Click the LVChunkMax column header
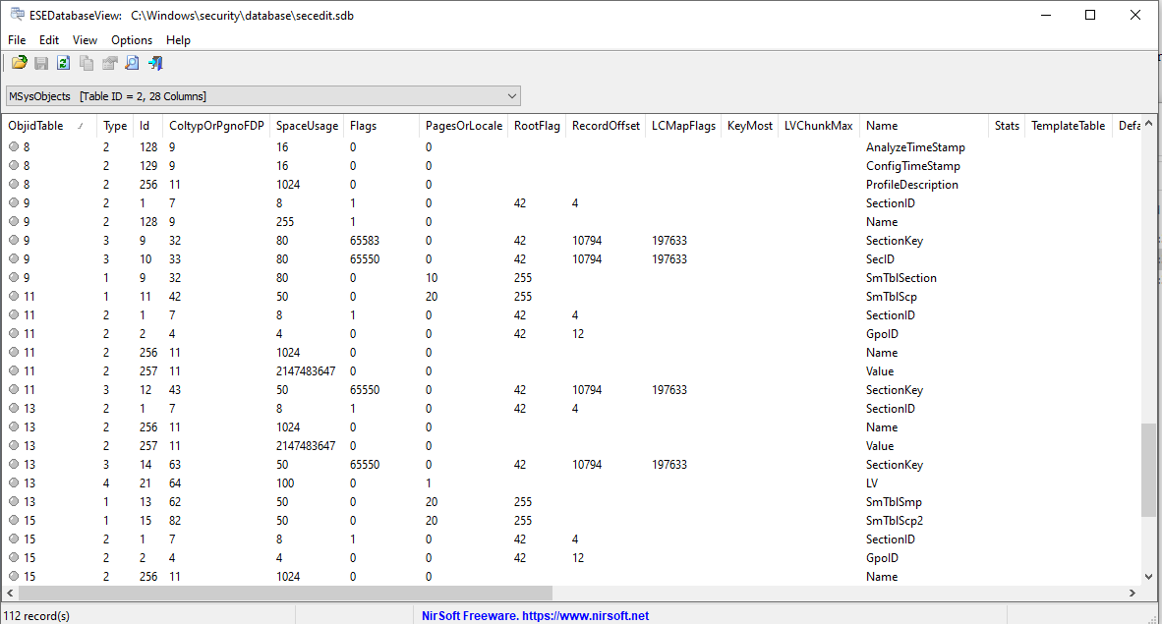The width and height of the screenshot is (1162, 624). 819,126
